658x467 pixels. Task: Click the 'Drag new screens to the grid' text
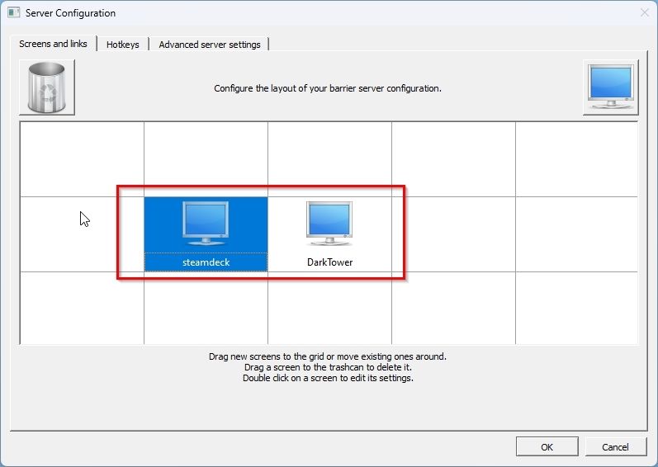(328, 356)
